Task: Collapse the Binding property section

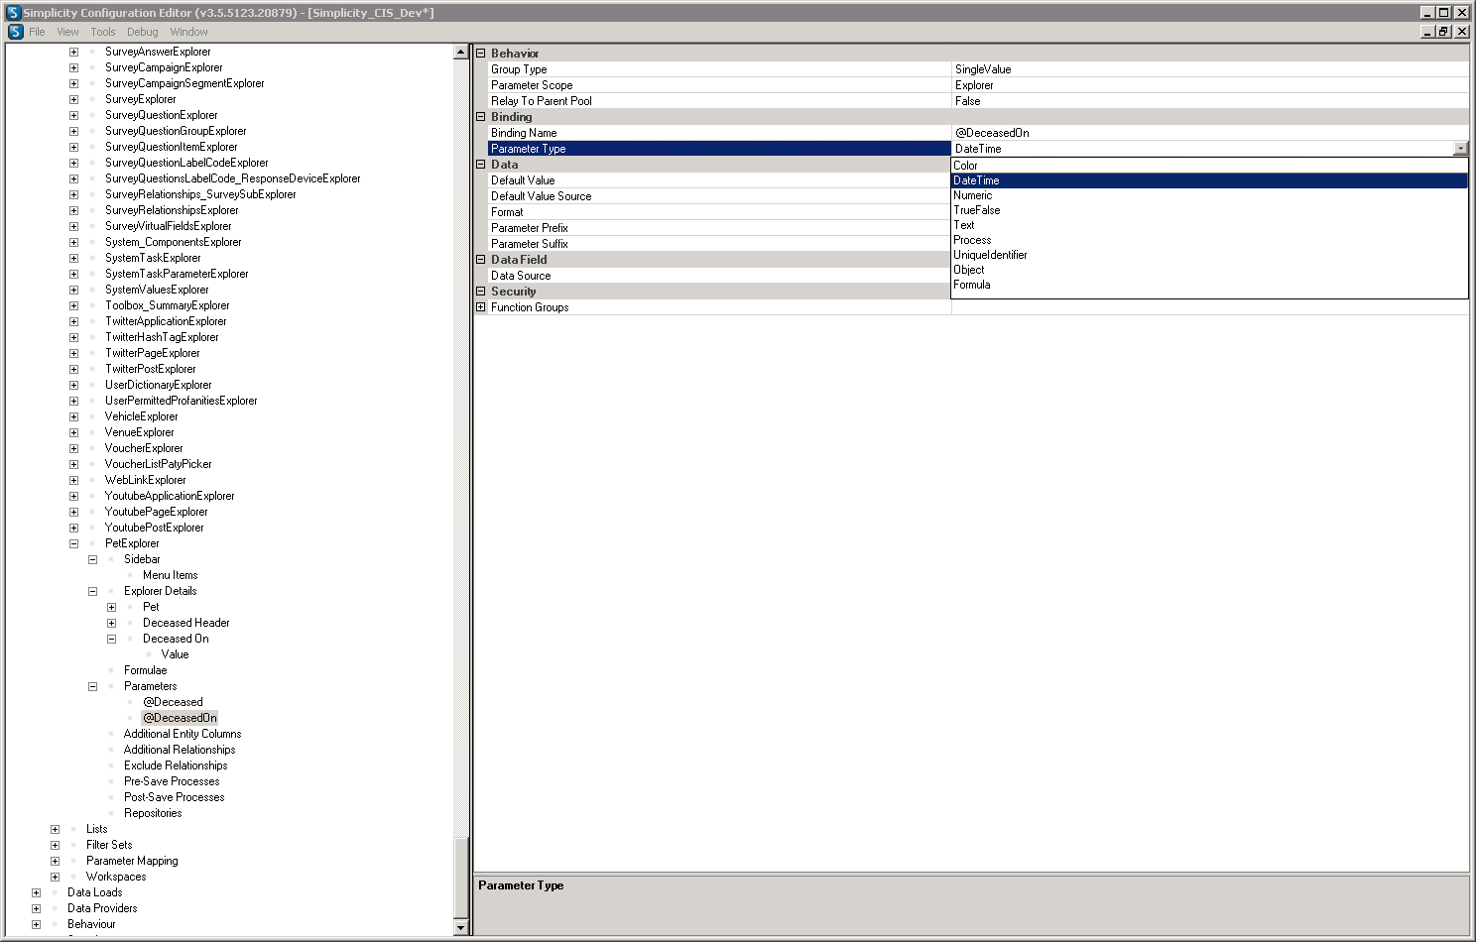Action: coord(481,117)
